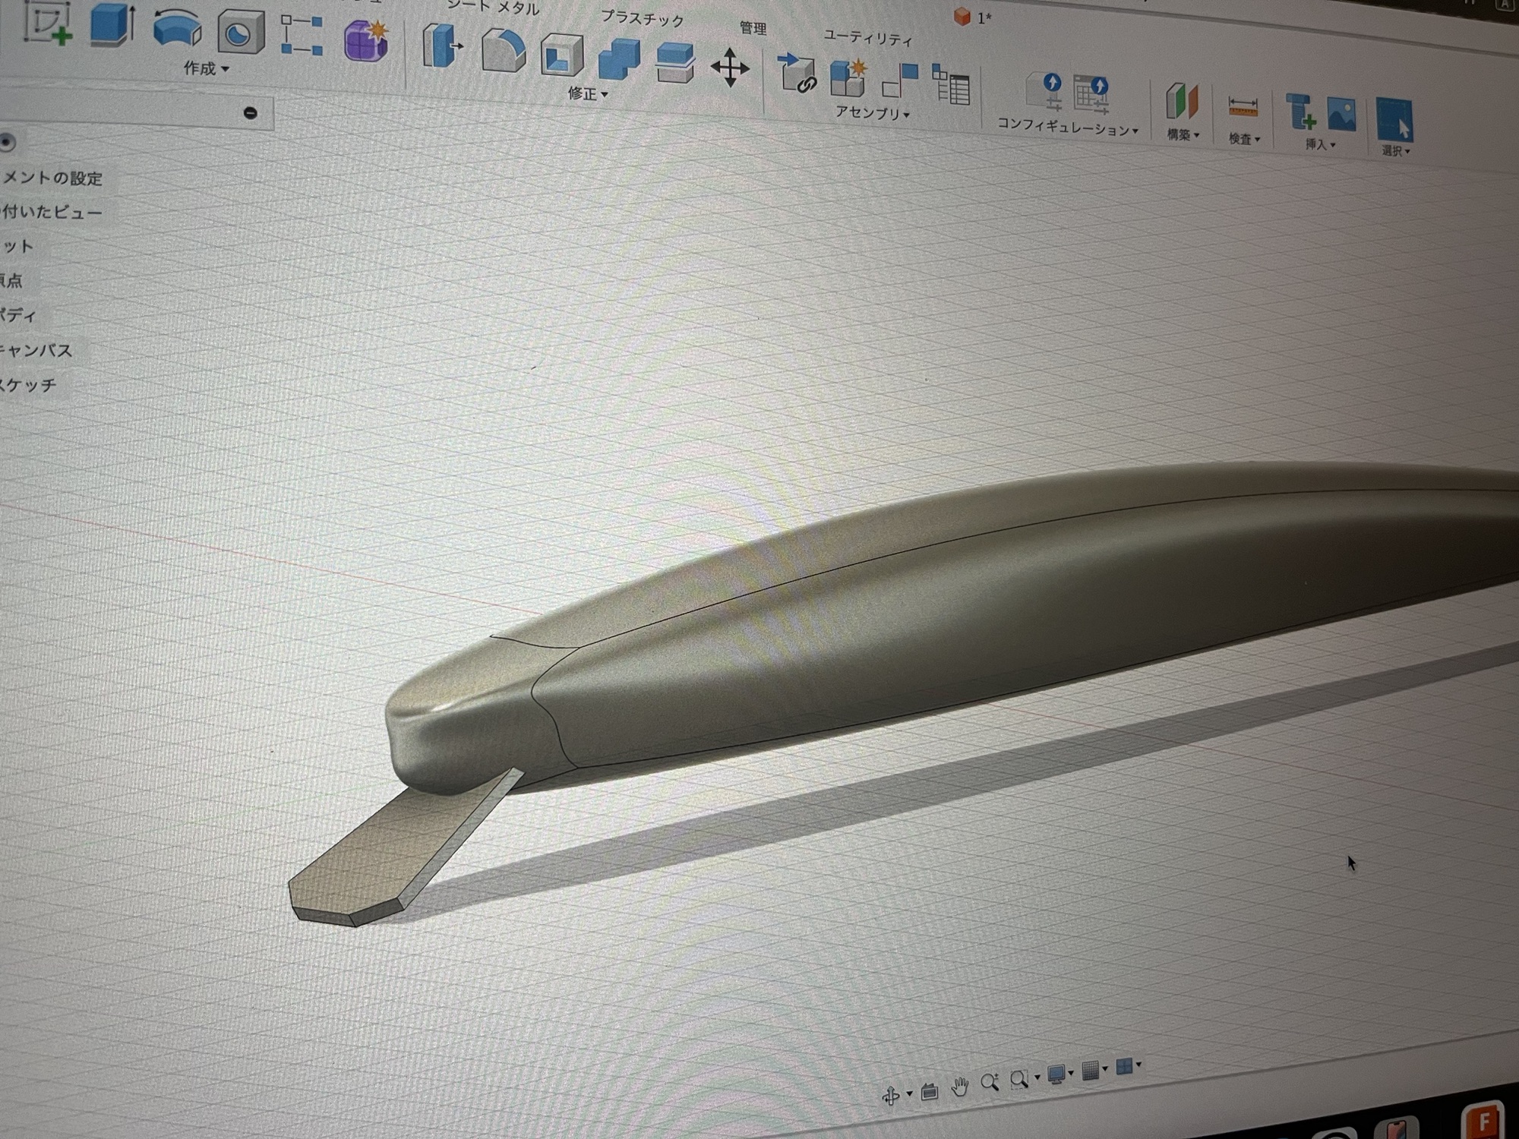Image resolution: width=1519 pixels, height=1139 pixels.
Task: Open the Fusion app in the dock
Action: click(1482, 1120)
